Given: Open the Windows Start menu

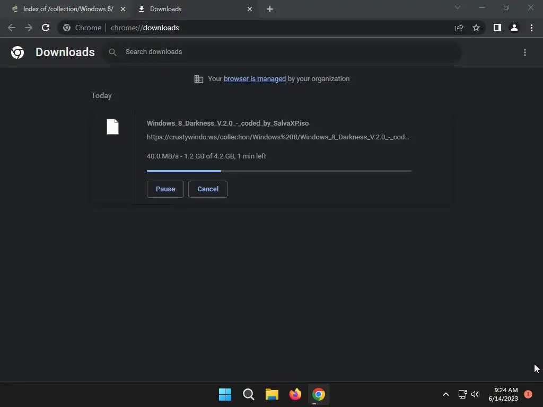Looking at the screenshot, I should coord(225,394).
